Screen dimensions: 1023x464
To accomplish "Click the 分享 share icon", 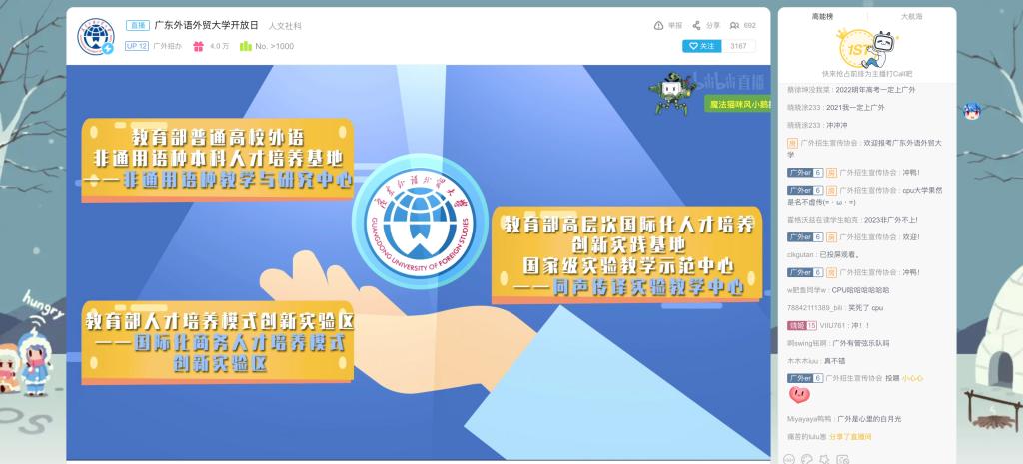I will click(696, 25).
